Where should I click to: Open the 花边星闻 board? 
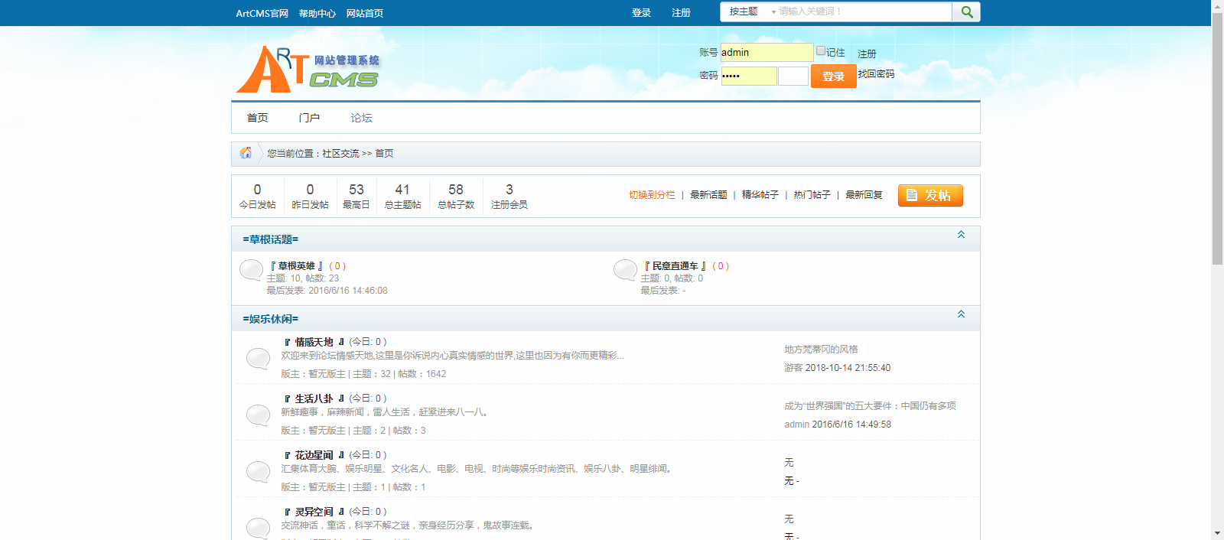[x=314, y=455]
